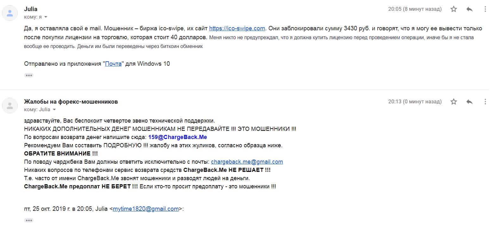Open more options menu on second message
Viewport: 495px width, 237px height.
tap(485, 102)
